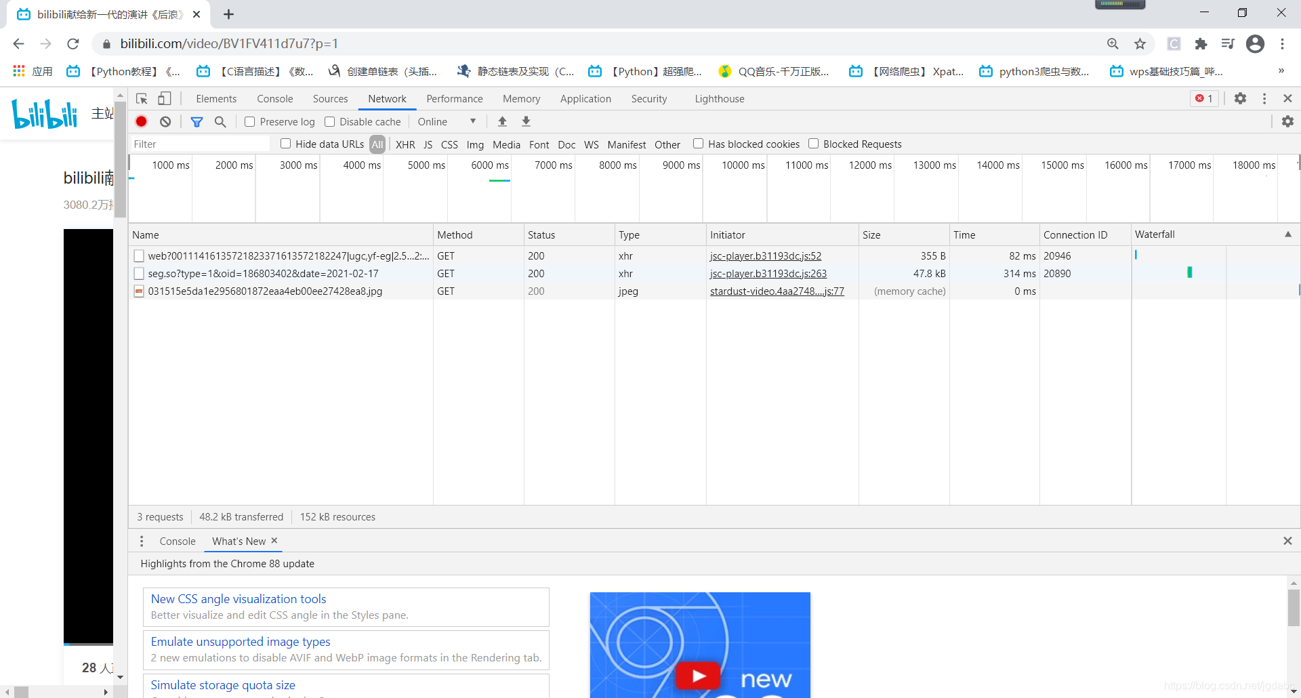1301x698 pixels.
Task: Tick the Hide data URLs checkbox
Action: click(x=286, y=144)
